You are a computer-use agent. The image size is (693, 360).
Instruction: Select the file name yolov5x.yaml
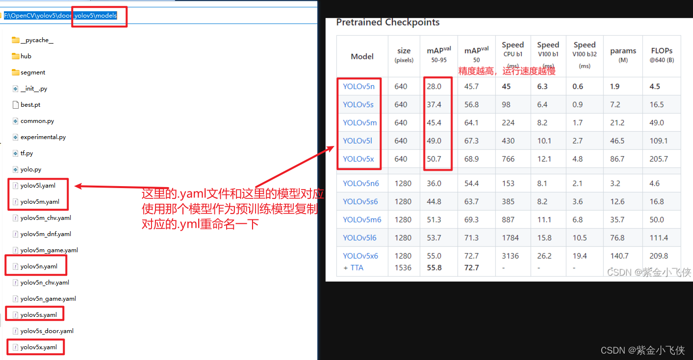pos(39,347)
